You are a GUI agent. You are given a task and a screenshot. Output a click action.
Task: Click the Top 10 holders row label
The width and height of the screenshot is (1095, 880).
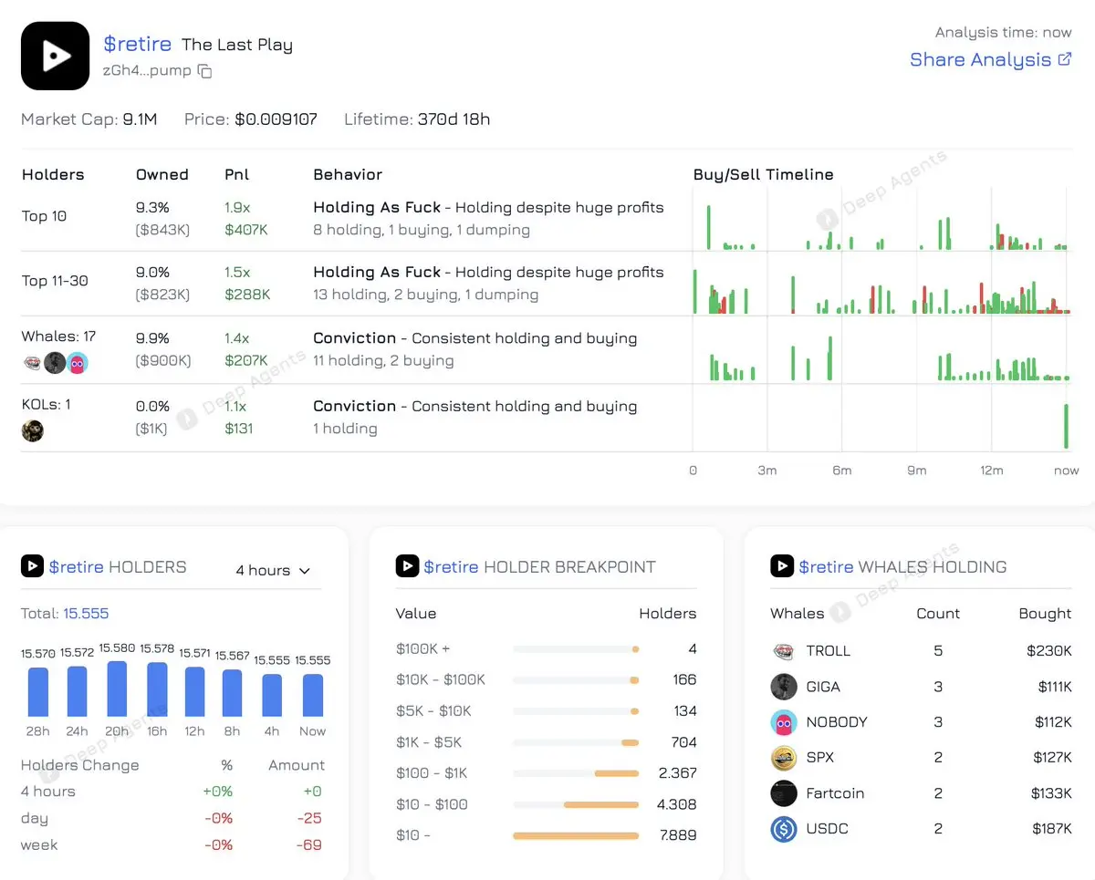[x=44, y=216]
